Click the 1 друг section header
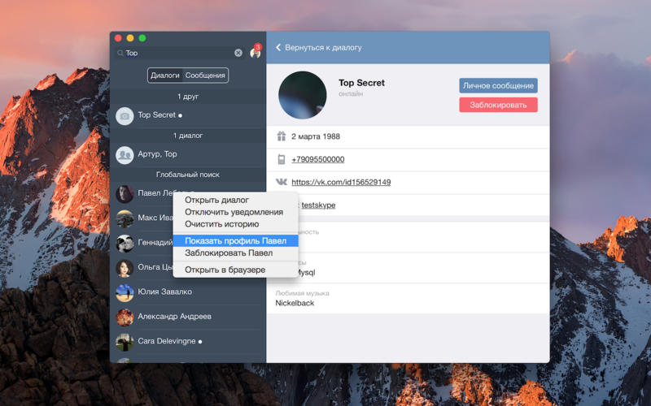651x406 pixels. click(x=188, y=96)
